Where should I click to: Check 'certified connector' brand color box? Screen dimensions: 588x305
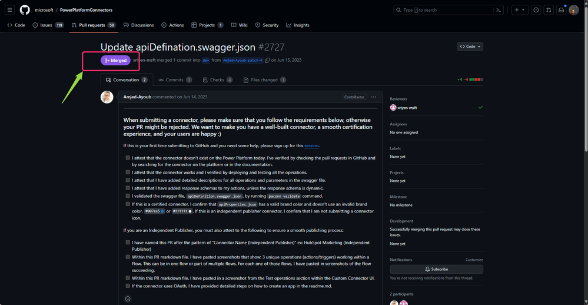128,204
